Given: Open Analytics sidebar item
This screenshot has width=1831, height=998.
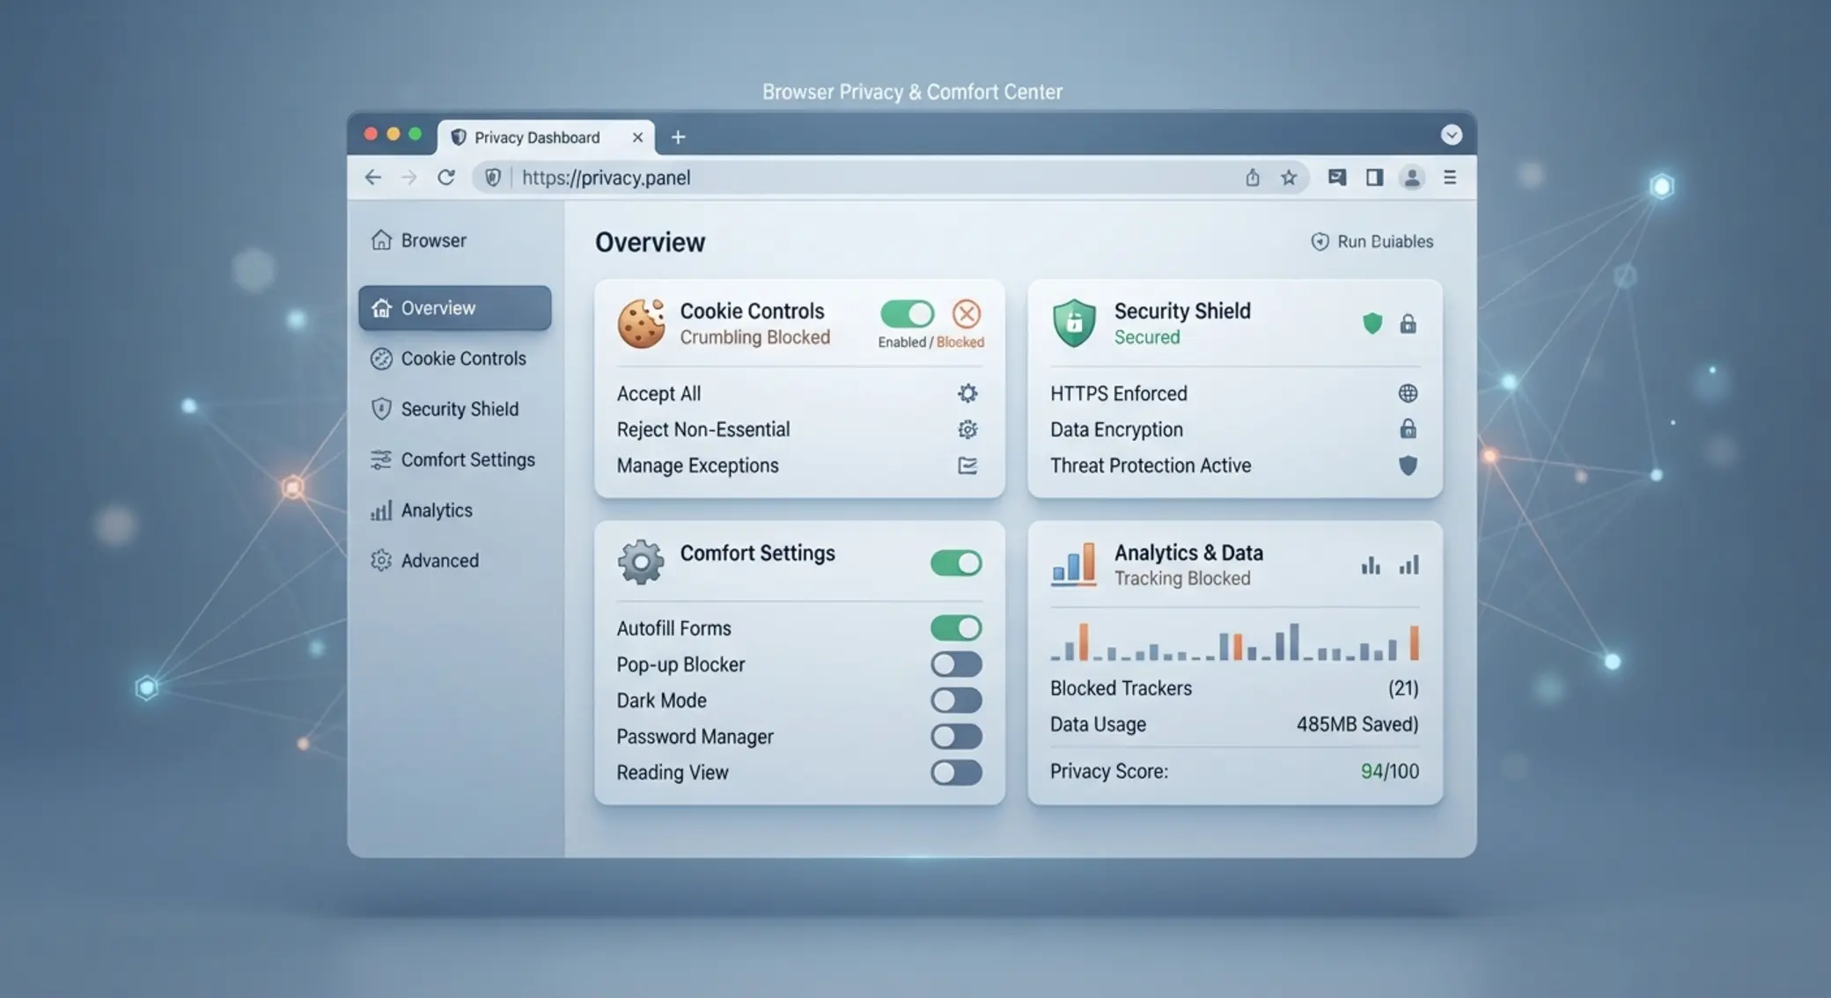Looking at the screenshot, I should pos(422,510).
